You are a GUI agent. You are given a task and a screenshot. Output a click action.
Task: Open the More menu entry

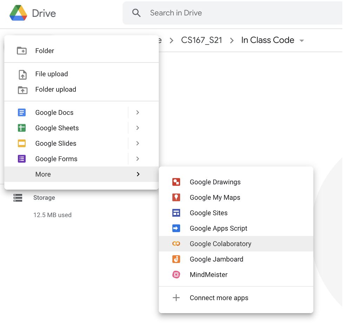81,174
